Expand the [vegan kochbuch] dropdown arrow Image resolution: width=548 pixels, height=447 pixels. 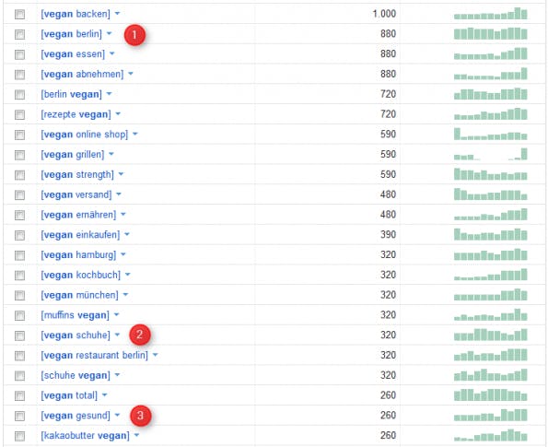click(x=127, y=275)
